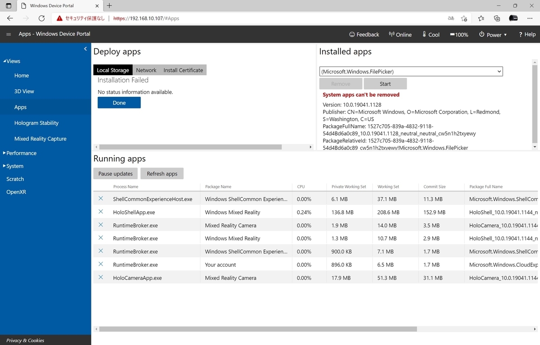Click the Feedback smiley icon
The image size is (540, 345).
coord(352,34)
